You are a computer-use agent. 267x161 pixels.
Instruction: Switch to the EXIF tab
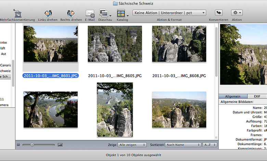[x=257, y=96]
